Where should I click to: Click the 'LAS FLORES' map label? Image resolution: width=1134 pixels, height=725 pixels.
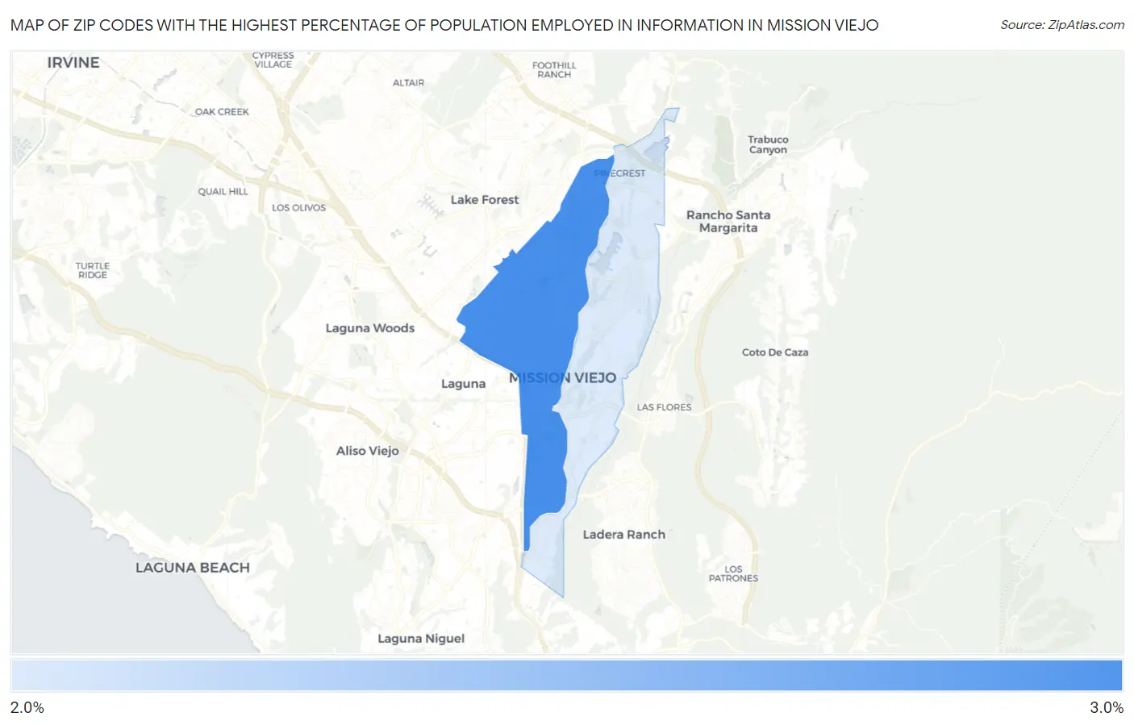pos(665,407)
